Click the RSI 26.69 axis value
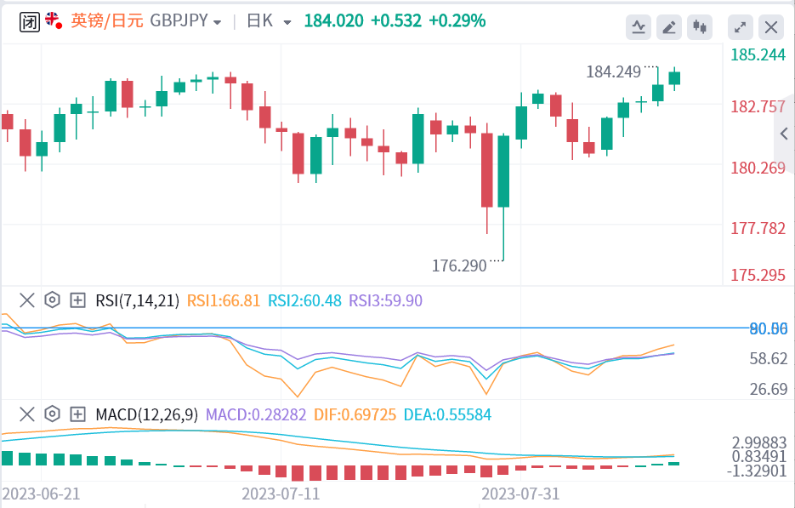795x508 pixels. (769, 389)
